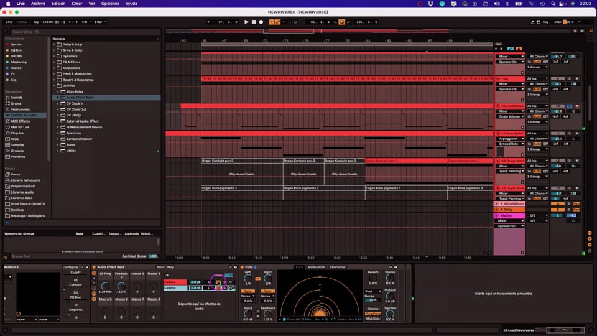Switch to the Character tab in Echo

[x=337, y=267]
